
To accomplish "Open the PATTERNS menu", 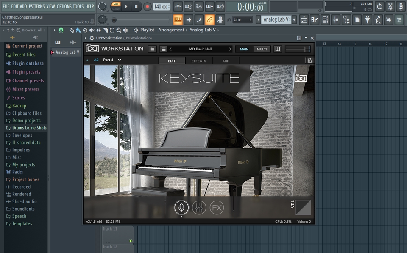I will point(36,6).
